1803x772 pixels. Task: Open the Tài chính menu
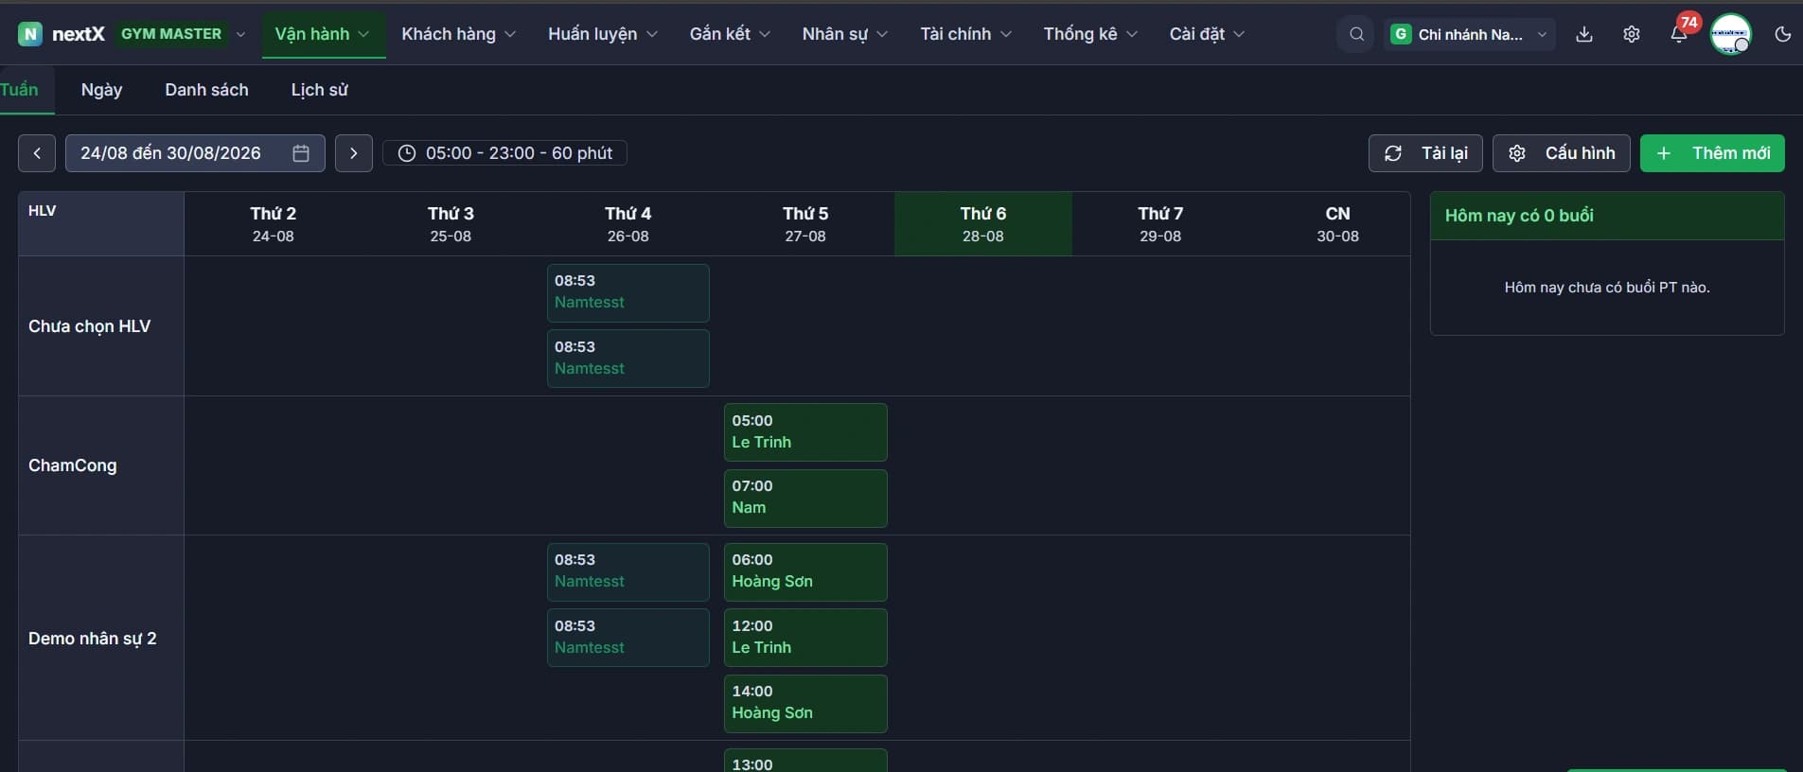pos(966,34)
